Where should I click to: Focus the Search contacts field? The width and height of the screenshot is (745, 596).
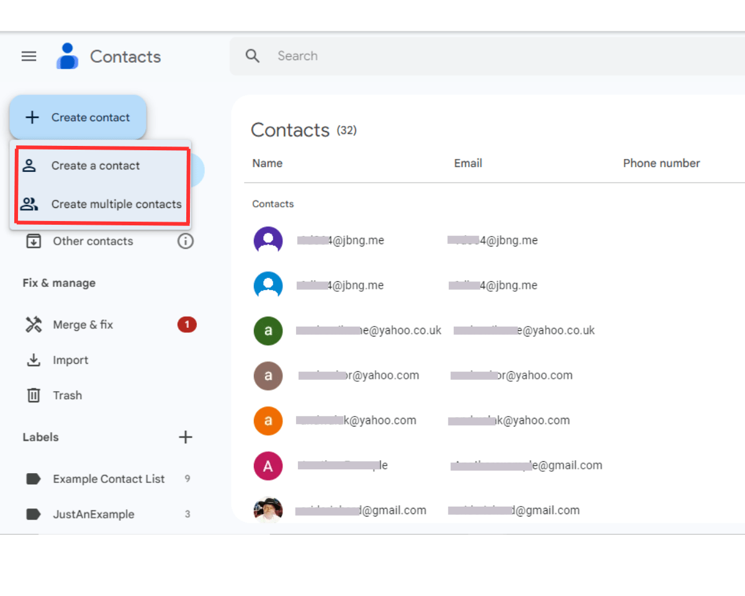pyautogui.click(x=487, y=56)
